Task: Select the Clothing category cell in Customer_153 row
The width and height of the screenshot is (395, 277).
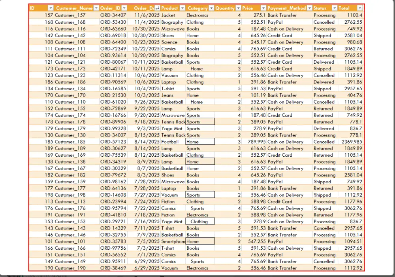Action: 200,222
